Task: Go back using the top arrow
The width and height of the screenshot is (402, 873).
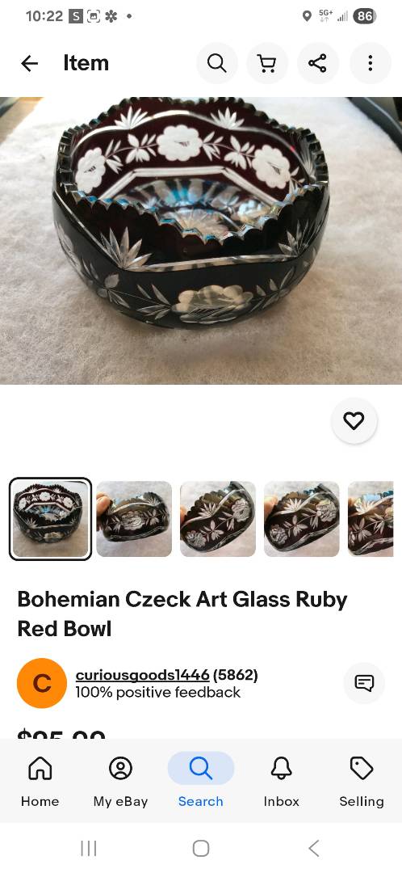Action: (x=30, y=64)
